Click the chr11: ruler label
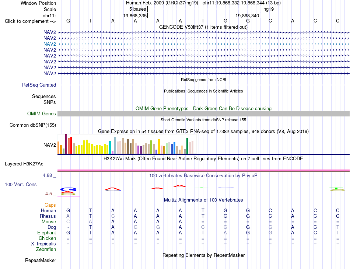The width and height of the screenshot is (350, 269). (49, 15)
